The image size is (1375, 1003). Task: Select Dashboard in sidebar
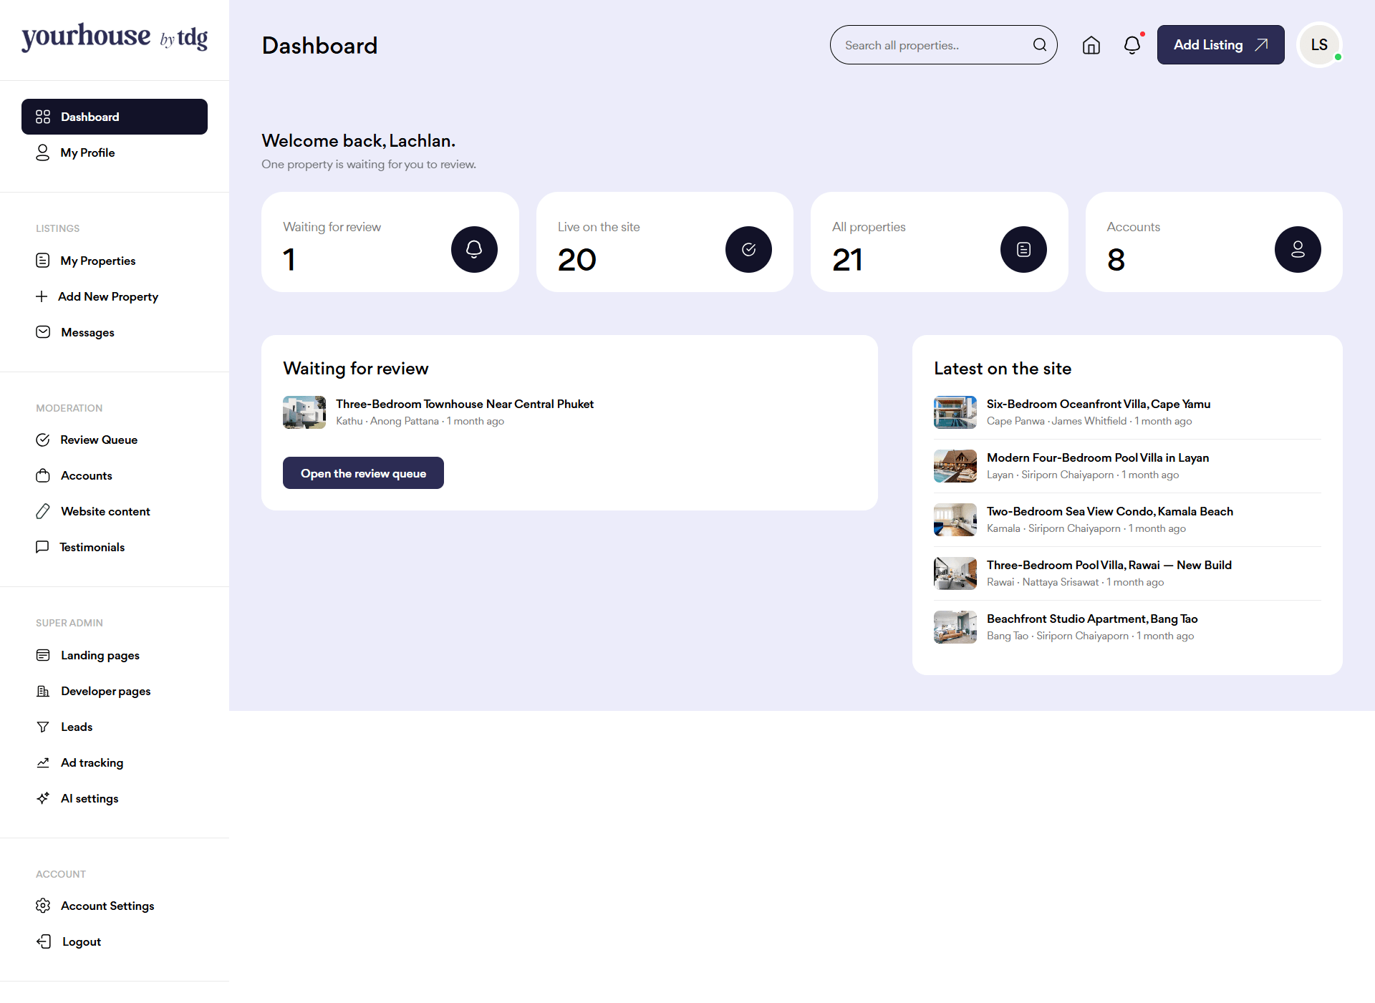point(115,117)
